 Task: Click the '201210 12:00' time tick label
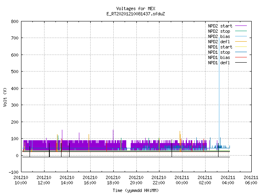click(x=44, y=180)
